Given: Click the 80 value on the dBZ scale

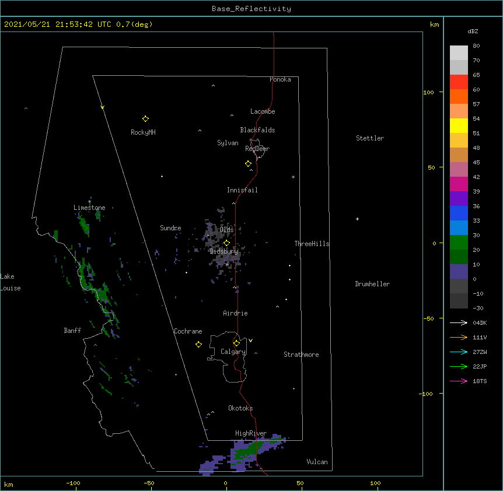Looking at the screenshot, I should click(x=476, y=46).
